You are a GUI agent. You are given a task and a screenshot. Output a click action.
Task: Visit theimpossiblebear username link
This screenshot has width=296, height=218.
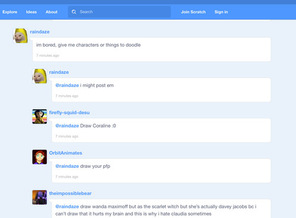(x=70, y=193)
